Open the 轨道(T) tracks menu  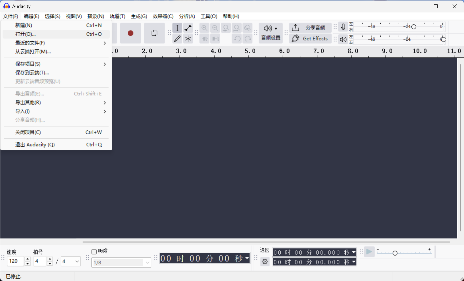[118, 16]
